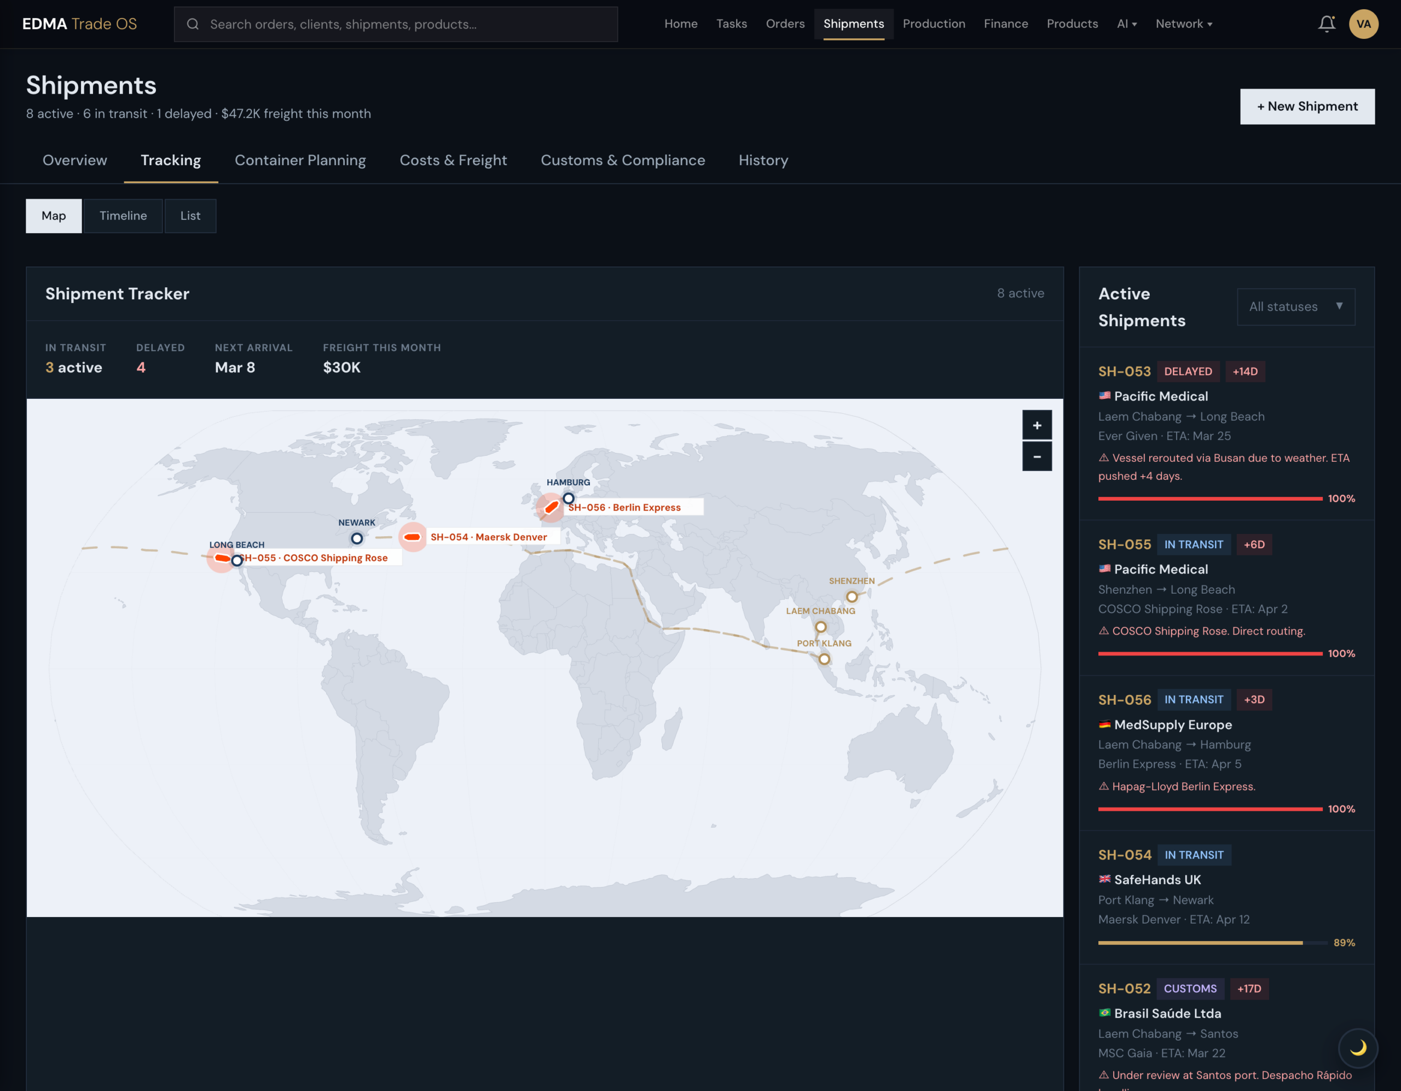This screenshot has height=1091, width=1401.
Task: Toggle dark mode moon icon
Action: [x=1357, y=1047]
